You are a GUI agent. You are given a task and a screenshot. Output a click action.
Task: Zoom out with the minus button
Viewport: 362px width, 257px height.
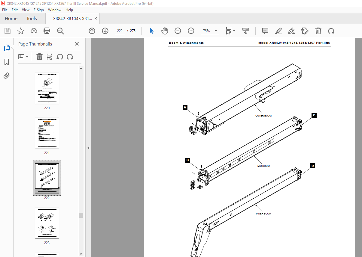pos(178,31)
